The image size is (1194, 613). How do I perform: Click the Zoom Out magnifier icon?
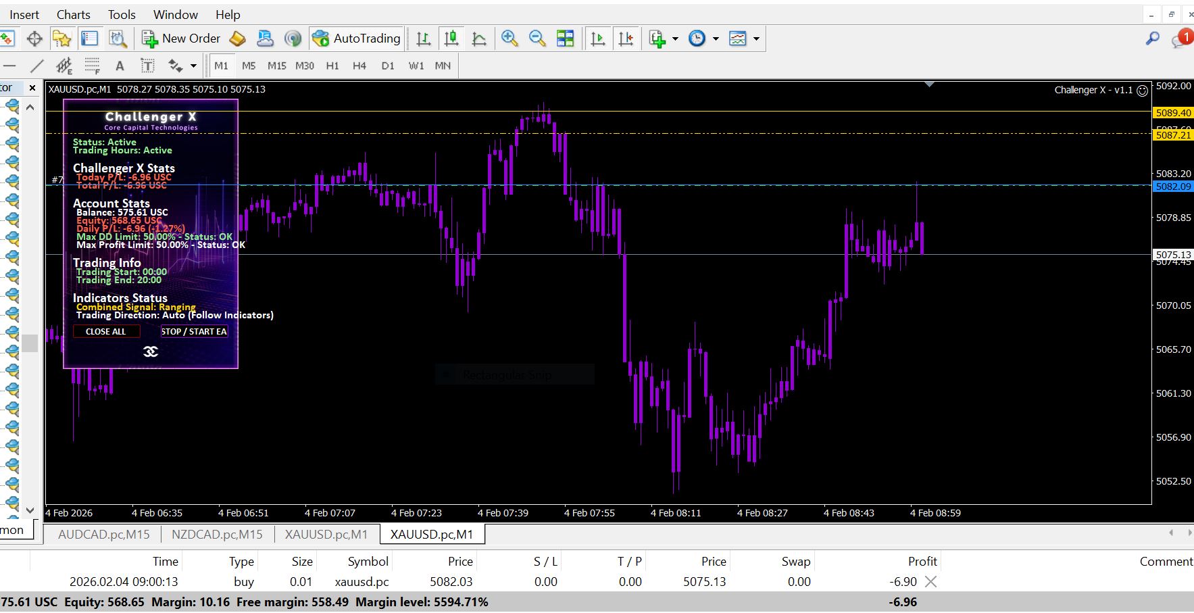(537, 39)
